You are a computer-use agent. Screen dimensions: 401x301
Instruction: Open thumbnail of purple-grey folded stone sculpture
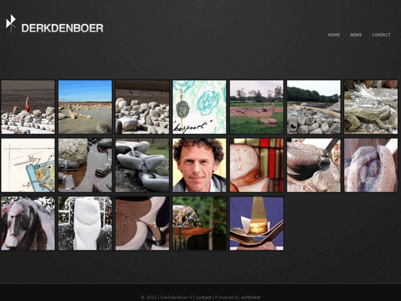click(x=371, y=165)
